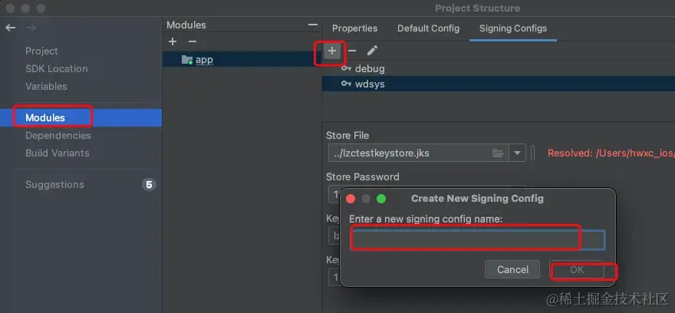Viewport: 675px width, 313px height.
Task: Open the Project section
Action: (x=41, y=51)
